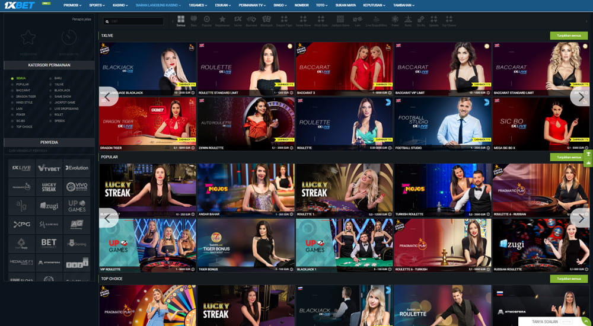Open Mega Sic Bo X game thumbnail
Screen dimensions: 593x326
pos(541,124)
